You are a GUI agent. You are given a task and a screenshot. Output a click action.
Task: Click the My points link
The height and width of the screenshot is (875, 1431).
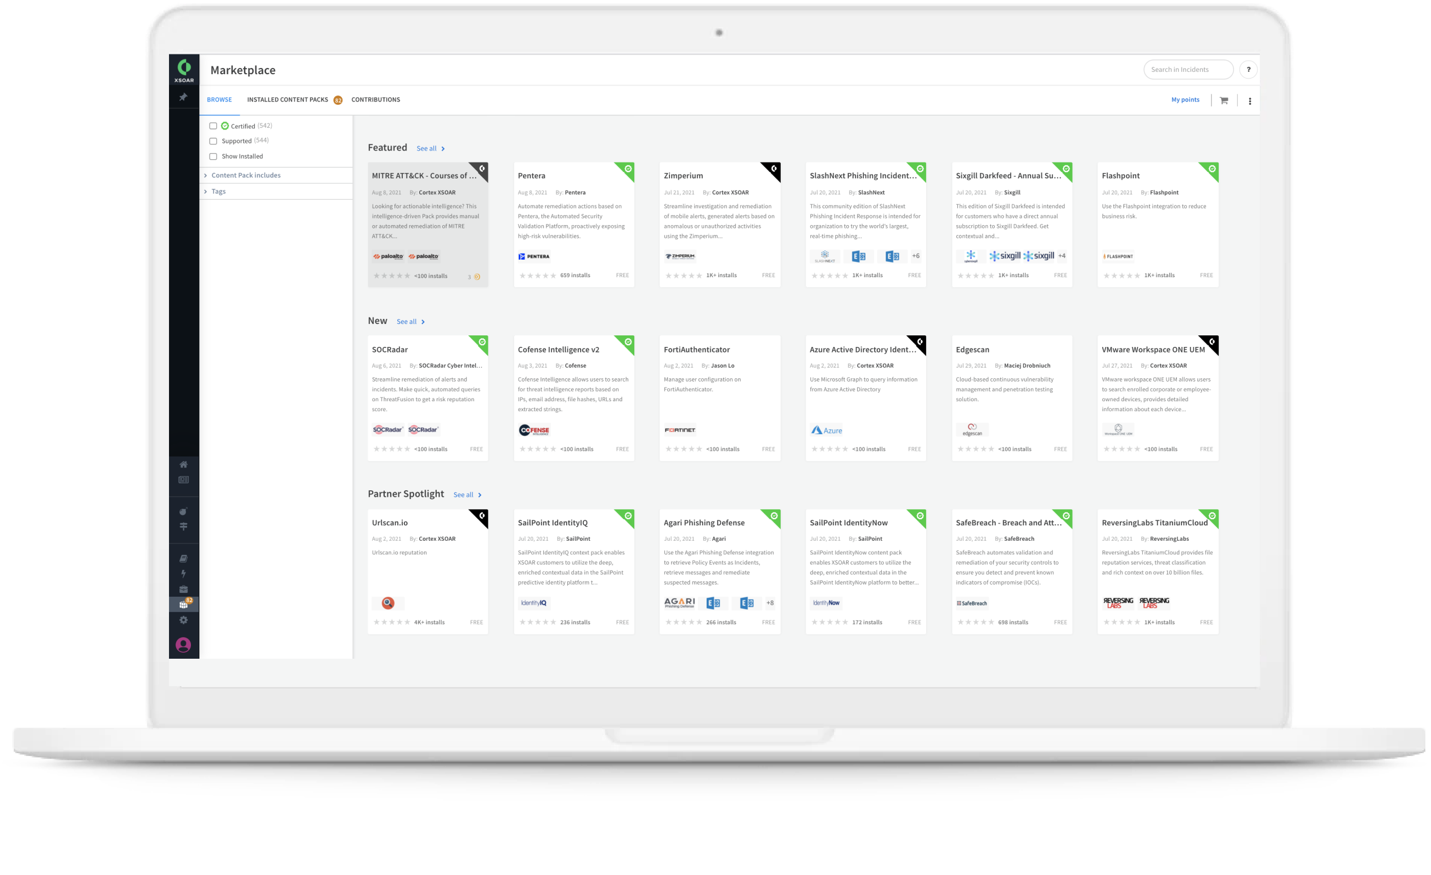point(1185,99)
